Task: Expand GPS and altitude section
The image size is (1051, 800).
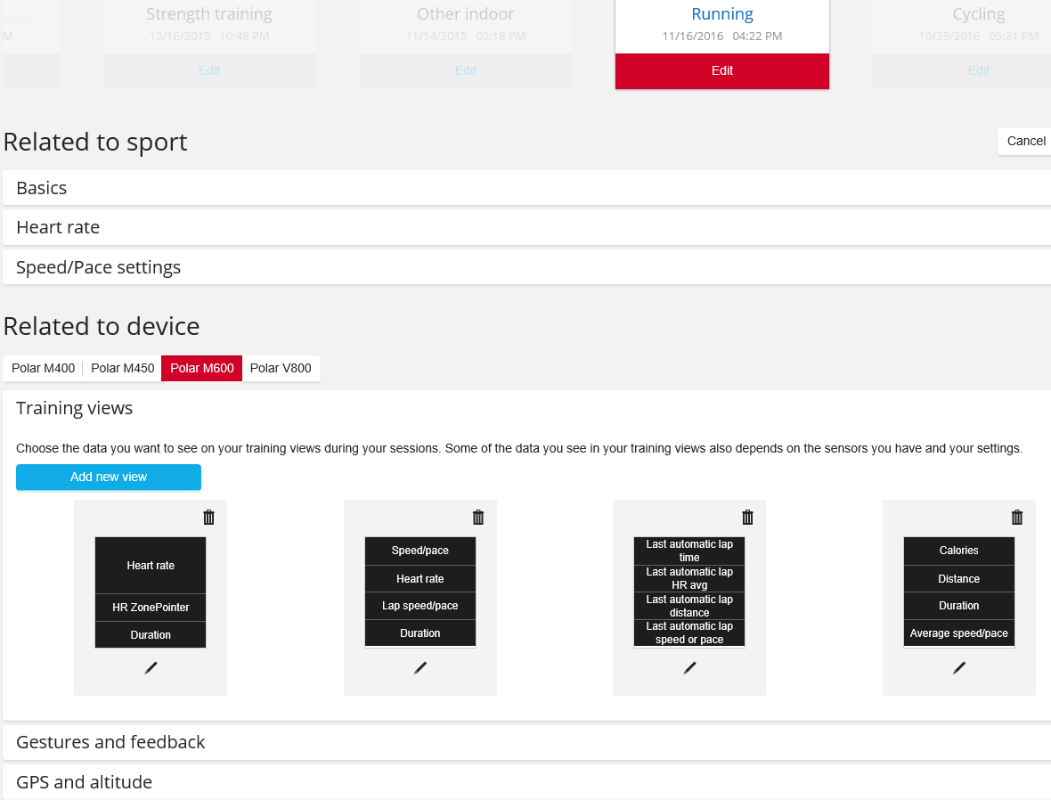Action: point(527,782)
